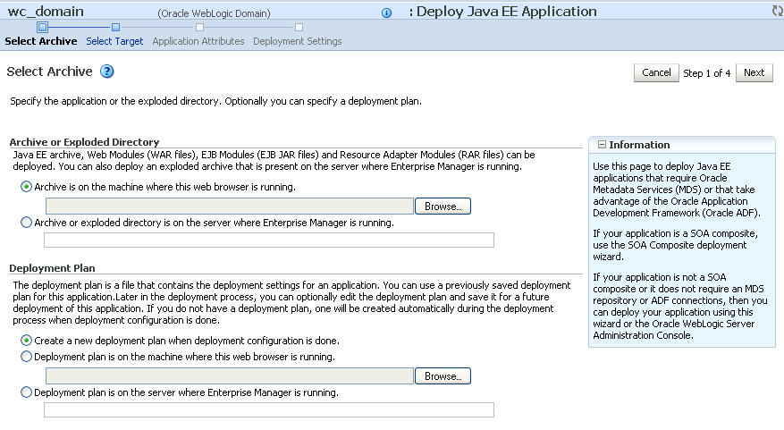Click the server archive directory path field
Screen dimensions: 784x430
[269, 240]
